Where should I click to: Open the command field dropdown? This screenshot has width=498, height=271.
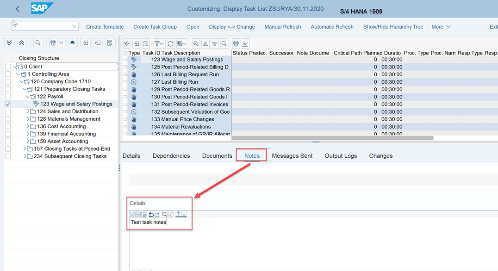point(74,26)
